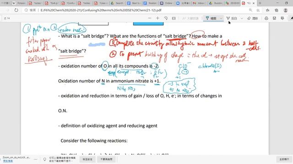Print the PDF document
This screenshot has width=293, height=164.
[x=266, y=18]
